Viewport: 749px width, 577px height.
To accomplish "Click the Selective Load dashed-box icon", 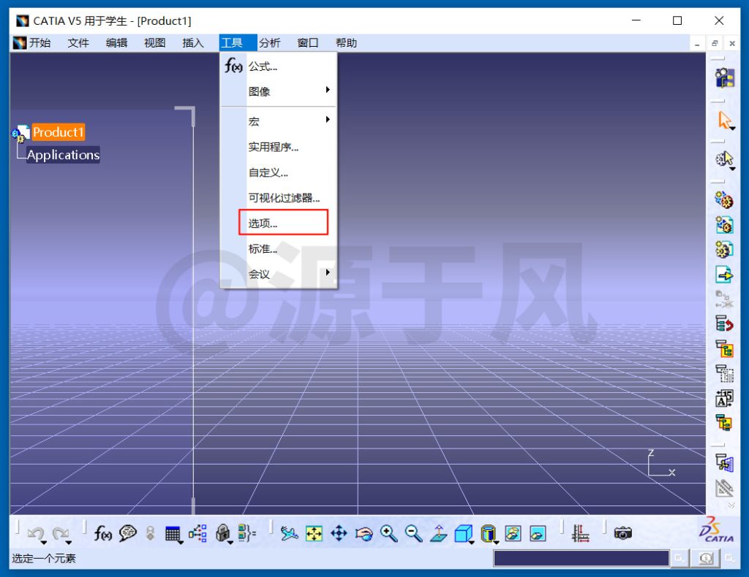I will (724, 373).
